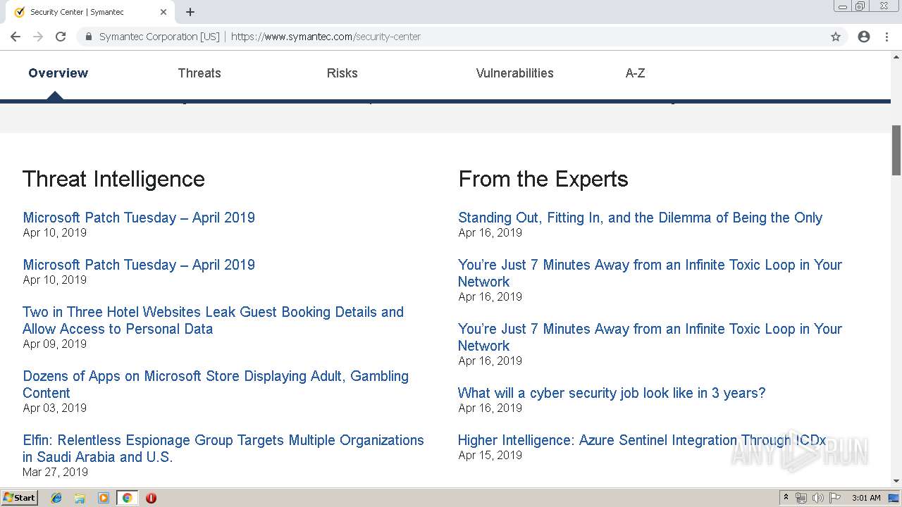Open the Vulnerabilities tab
This screenshot has height=507, width=902.
pos(515,73)
